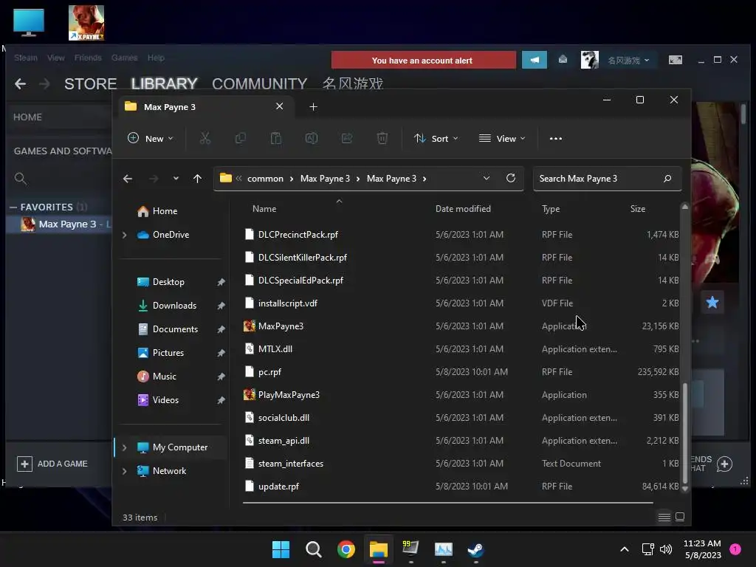Click the favorite star icon in Steam
This screenshot has width=756, height=567.
[712, 302]
